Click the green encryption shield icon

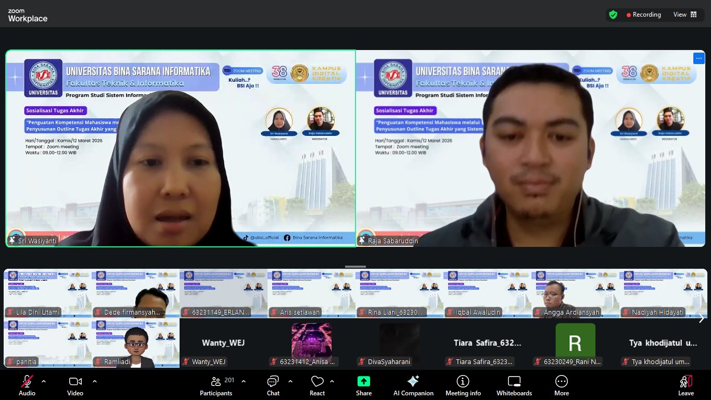pos(613,15)
